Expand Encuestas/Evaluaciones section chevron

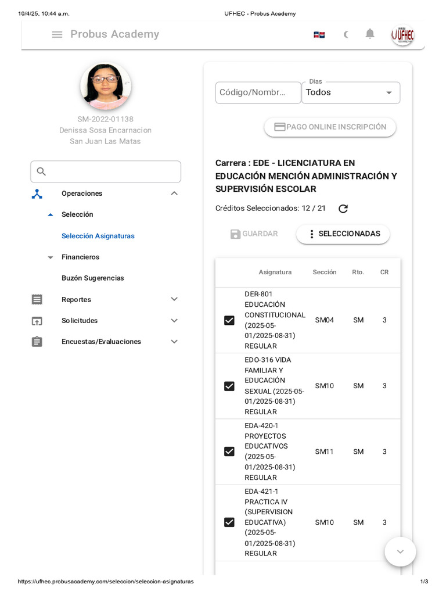pyautogui.click(x=174, y=342)
